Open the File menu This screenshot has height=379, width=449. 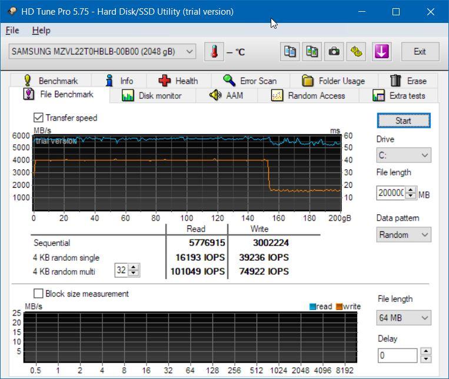pyautogui.click(x=12, y=31)
